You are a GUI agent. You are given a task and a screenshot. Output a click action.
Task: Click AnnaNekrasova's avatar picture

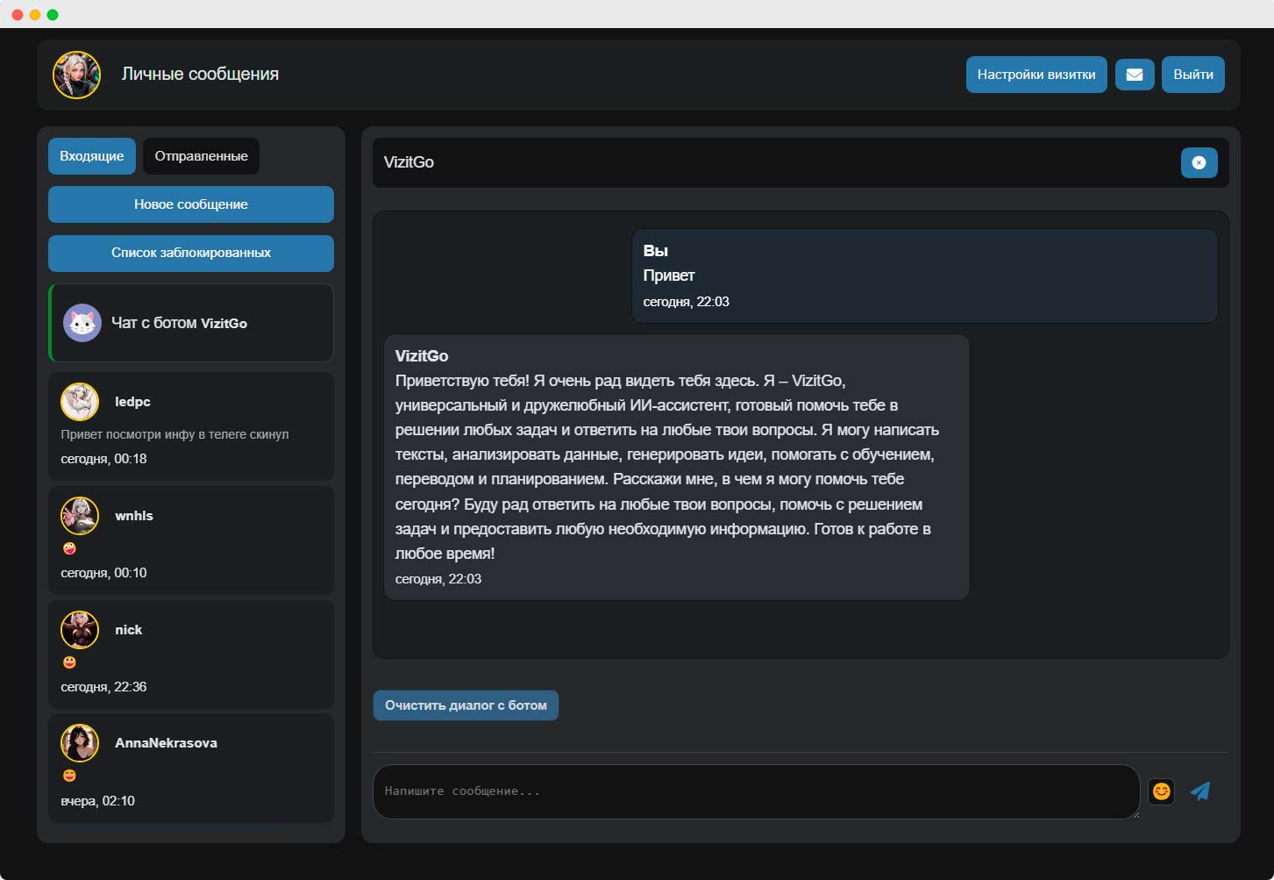[80, 743]
